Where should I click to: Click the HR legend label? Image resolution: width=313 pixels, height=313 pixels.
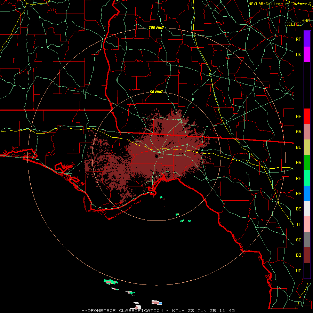click(298, 163)
